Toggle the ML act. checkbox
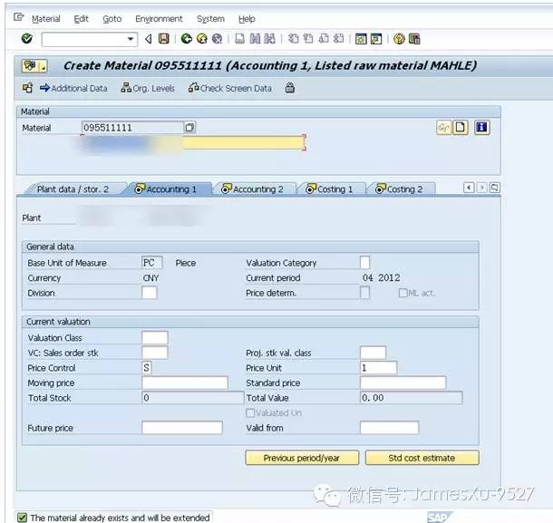This screenshot has height=523, width=553. [x=403, y=293]
